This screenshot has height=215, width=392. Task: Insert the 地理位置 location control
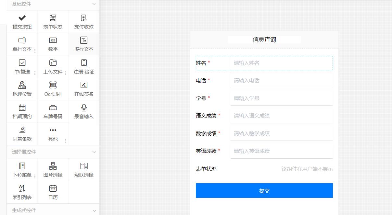[x=22, y=89]
